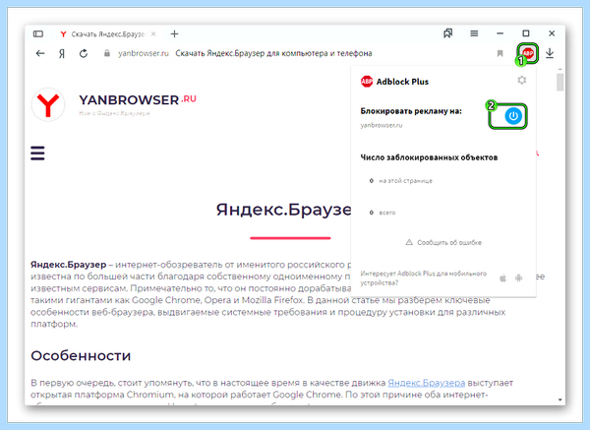Open Adblock Plus for Android icon
Screen dimensions: 590x430
tap(519, 278)
